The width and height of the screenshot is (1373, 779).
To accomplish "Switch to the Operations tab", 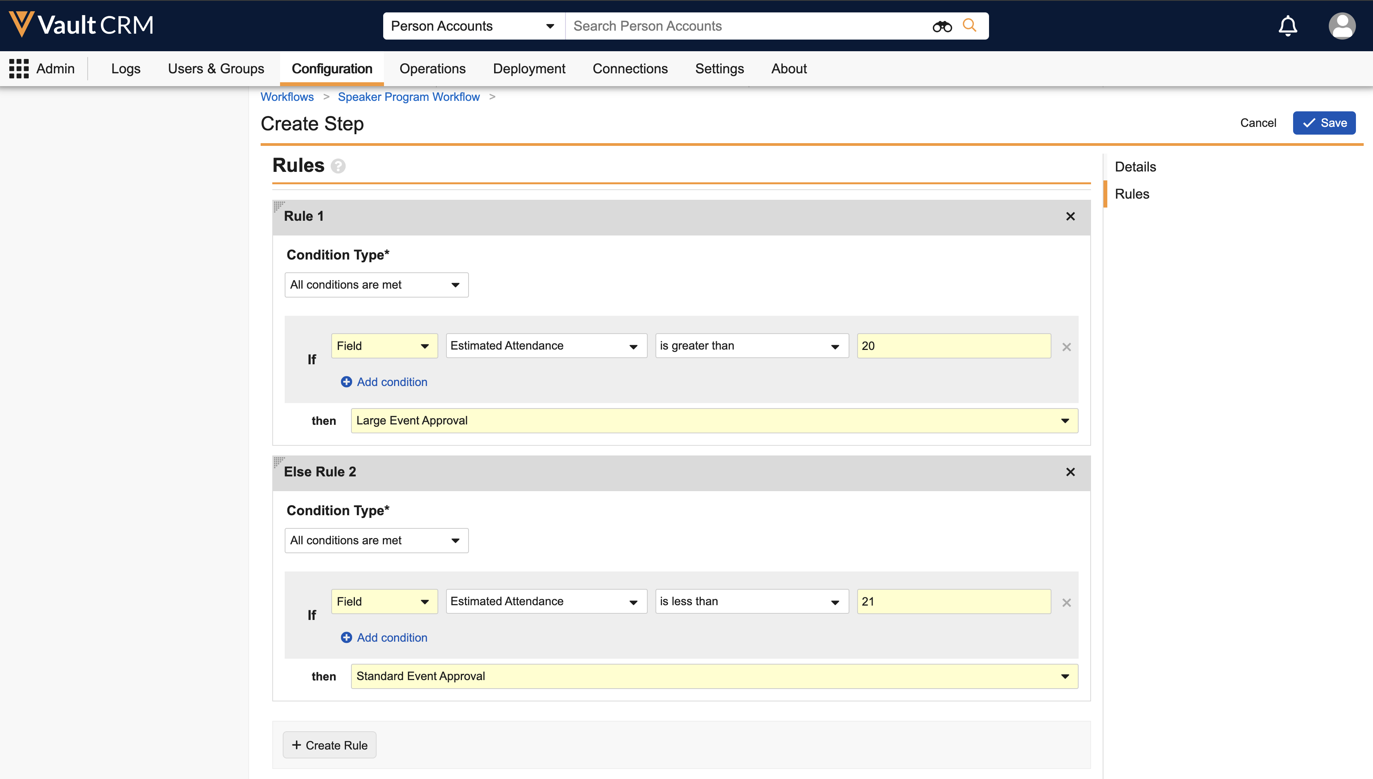I will click(432, 69).
